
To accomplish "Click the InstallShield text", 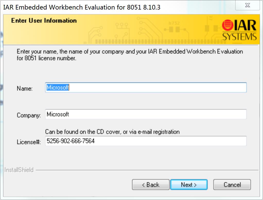I will [19, 170].
